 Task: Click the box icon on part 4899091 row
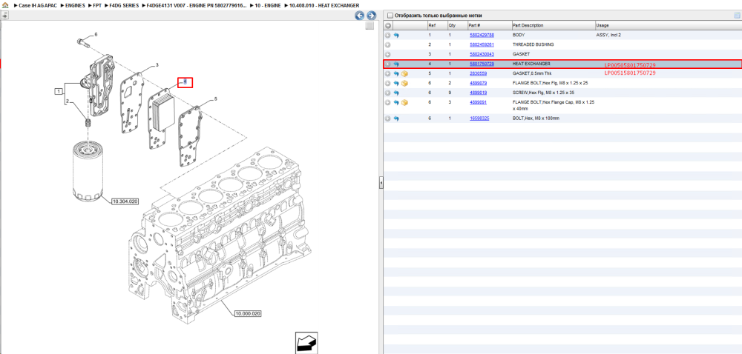tap(404, 102)
